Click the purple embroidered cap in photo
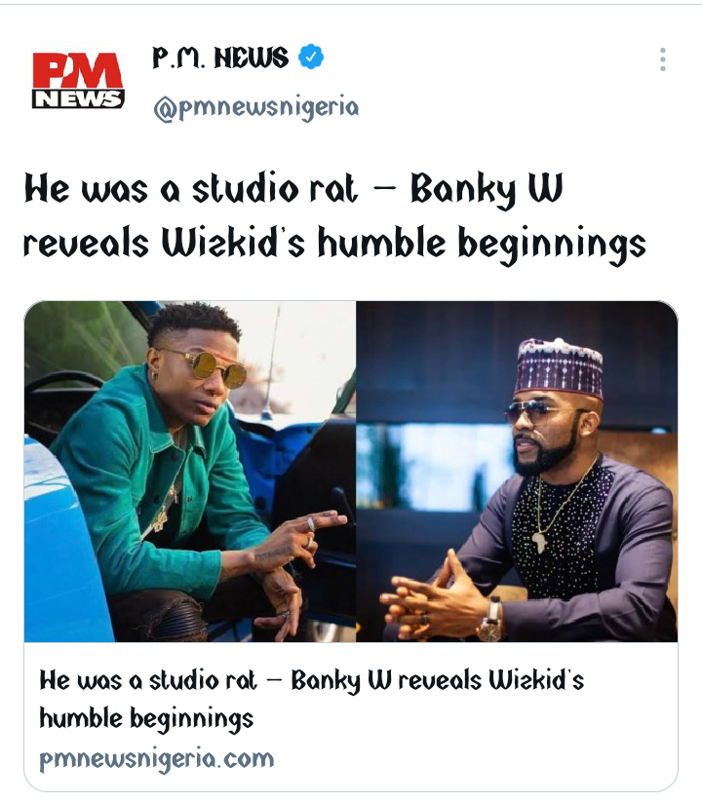The image size is (702, 802). coord(559,366)
